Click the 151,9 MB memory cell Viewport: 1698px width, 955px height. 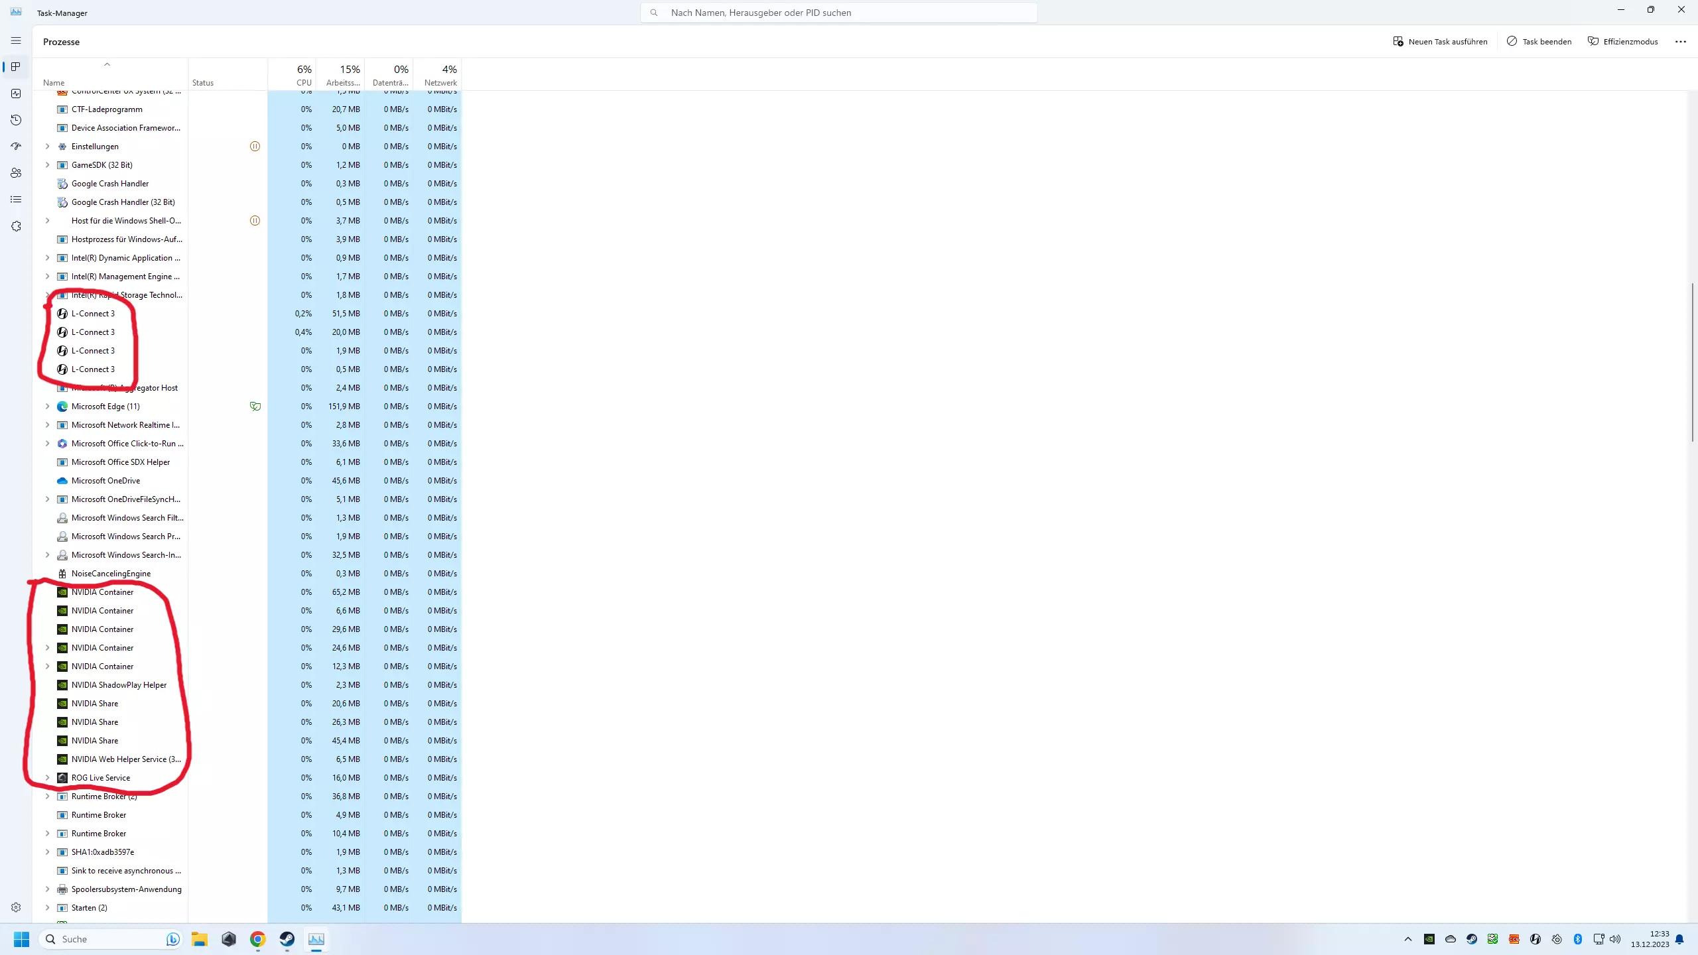(x=340, y=407)
